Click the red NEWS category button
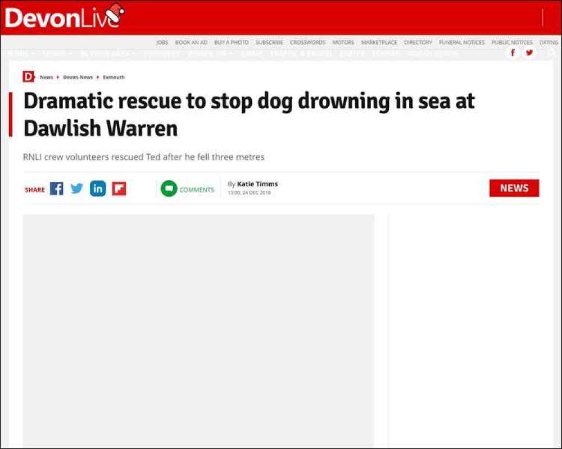This screenshot has width=562, height=449. coord(514,188)
